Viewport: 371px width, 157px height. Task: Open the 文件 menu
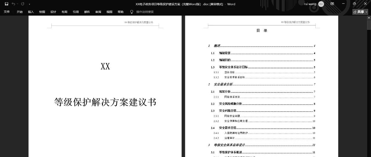point(7,12)
